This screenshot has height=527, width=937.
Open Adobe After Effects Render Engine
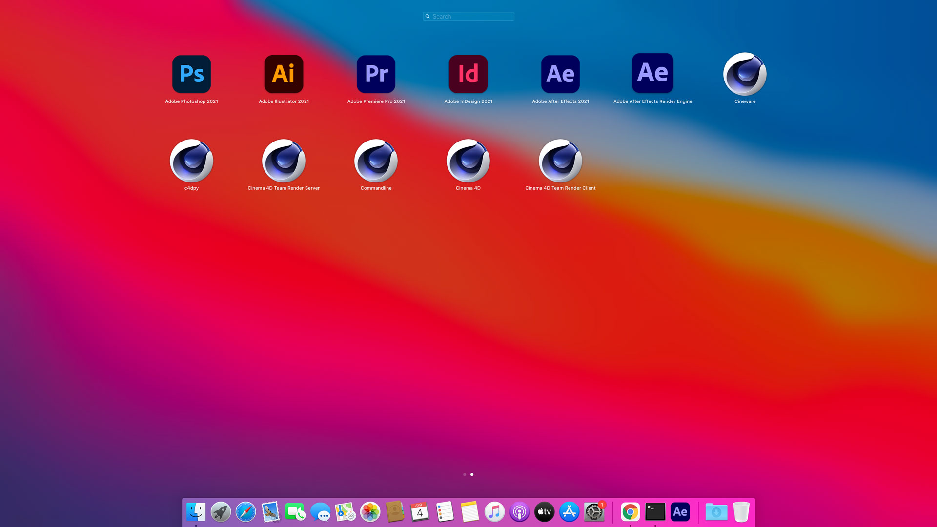click(652, 73)
